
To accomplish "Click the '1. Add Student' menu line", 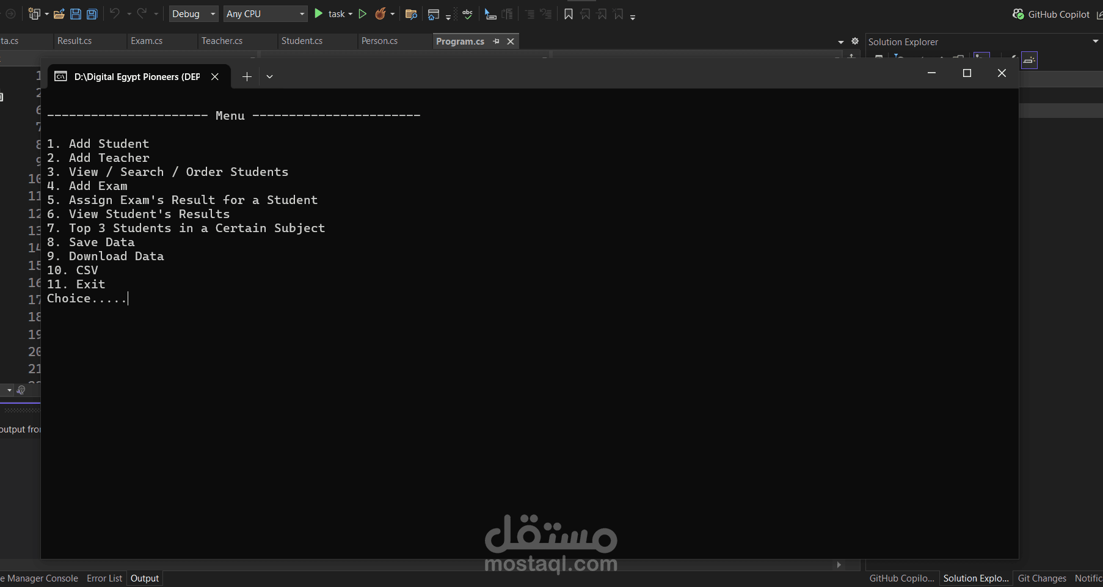I will 98,144.
